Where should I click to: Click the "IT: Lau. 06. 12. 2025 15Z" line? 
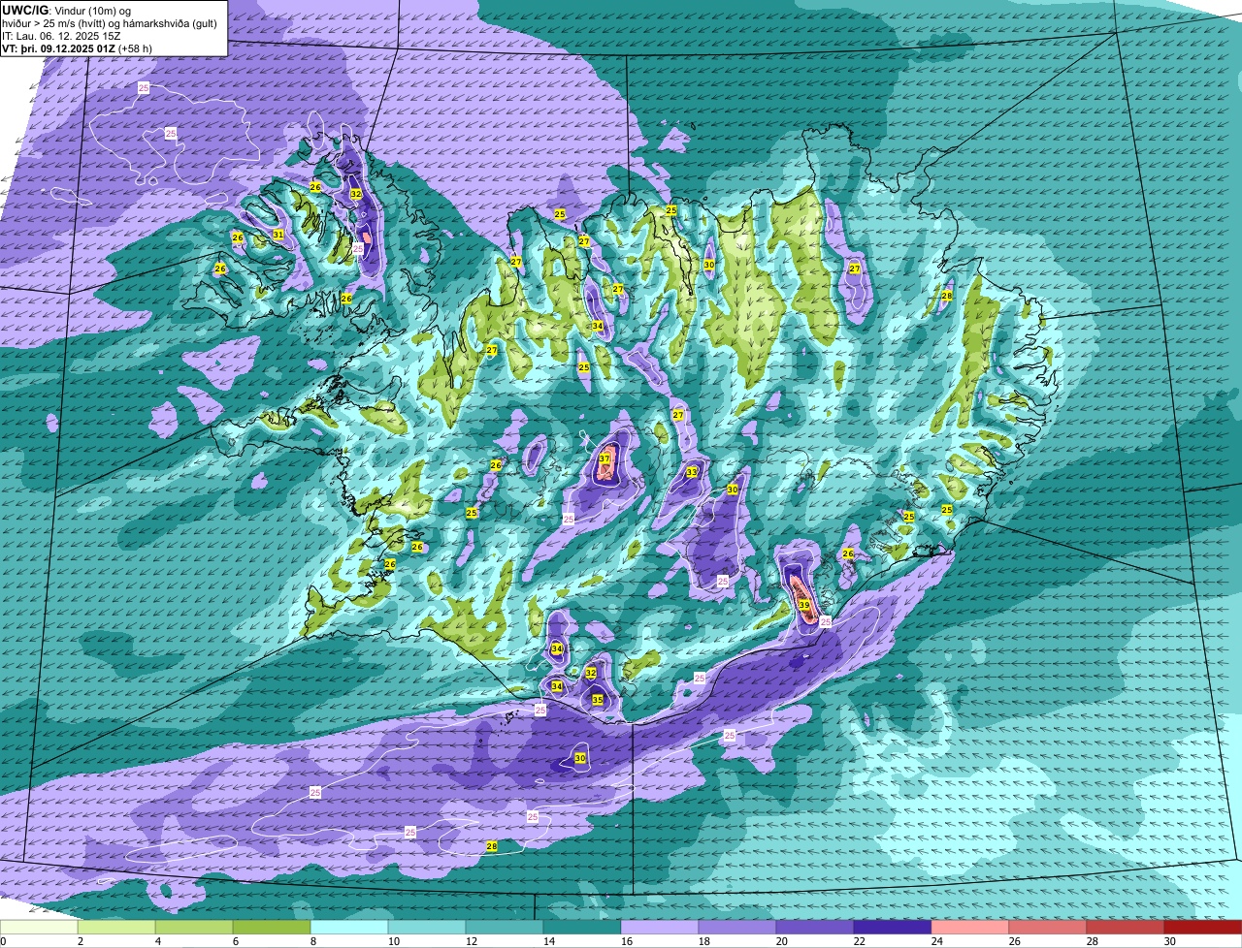61,36
